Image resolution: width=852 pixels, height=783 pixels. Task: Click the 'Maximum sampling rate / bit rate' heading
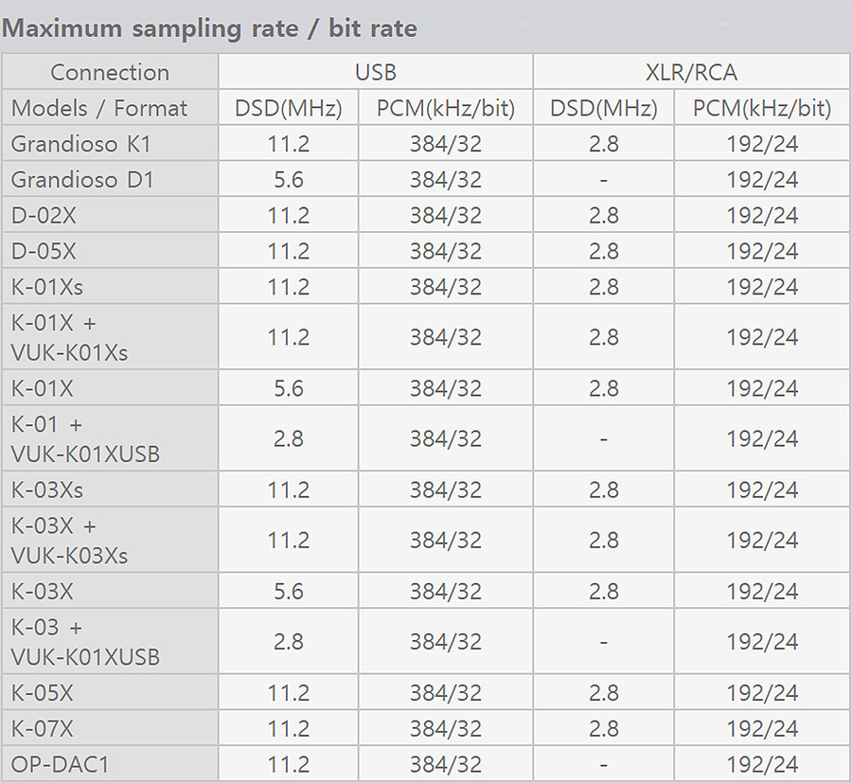[x=209, y=28]
